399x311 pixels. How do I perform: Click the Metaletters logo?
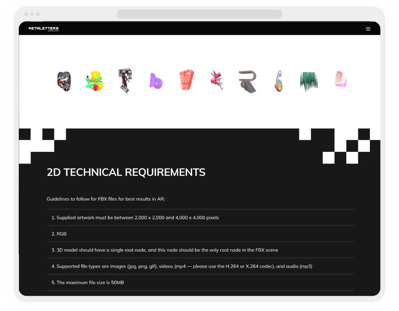43,29
